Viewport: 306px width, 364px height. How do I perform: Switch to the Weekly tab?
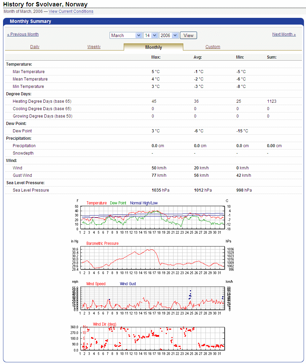(94, 47)
